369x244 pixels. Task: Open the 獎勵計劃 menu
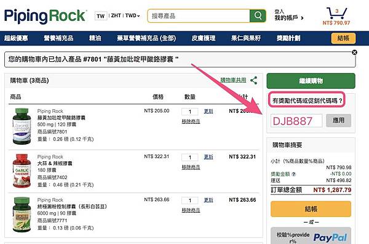[288, 38]
